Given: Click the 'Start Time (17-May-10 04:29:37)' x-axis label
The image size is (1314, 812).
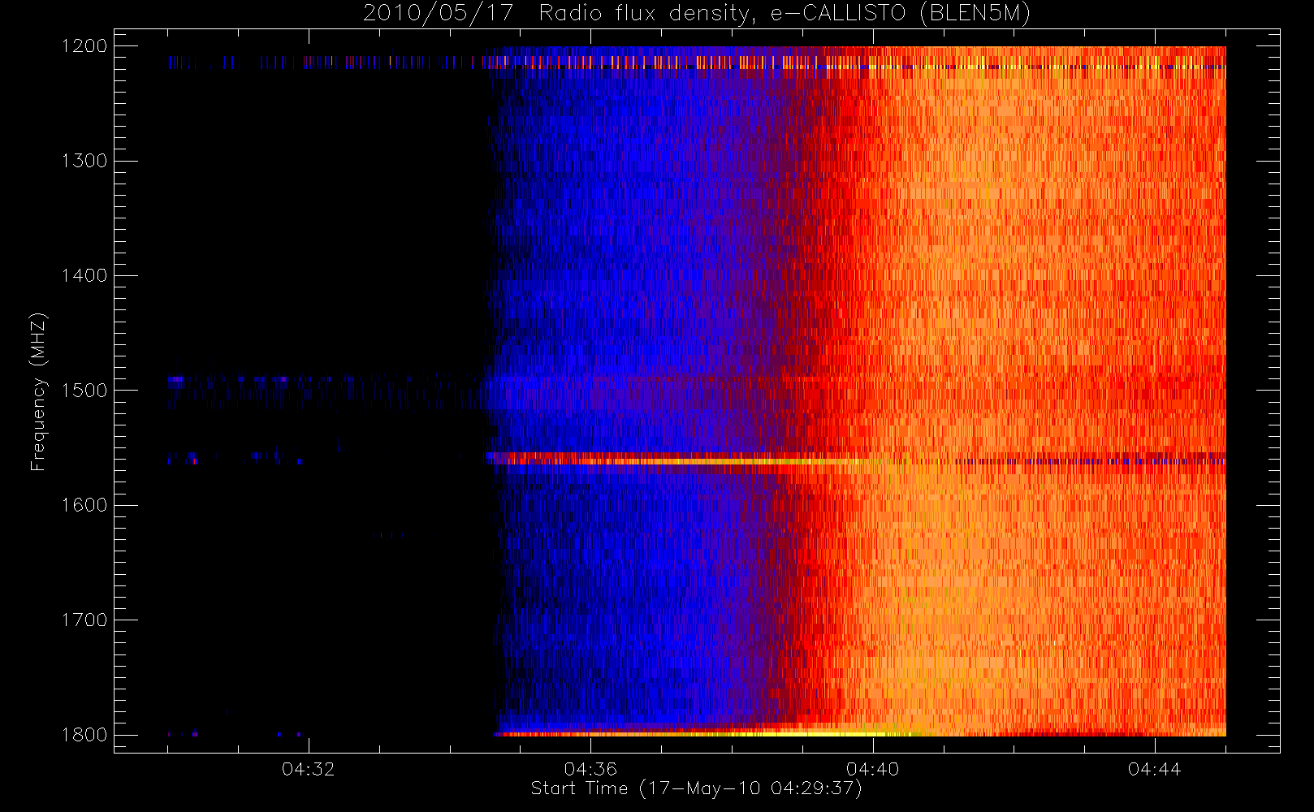Looking at the screenshot, I should pos(696,788).
